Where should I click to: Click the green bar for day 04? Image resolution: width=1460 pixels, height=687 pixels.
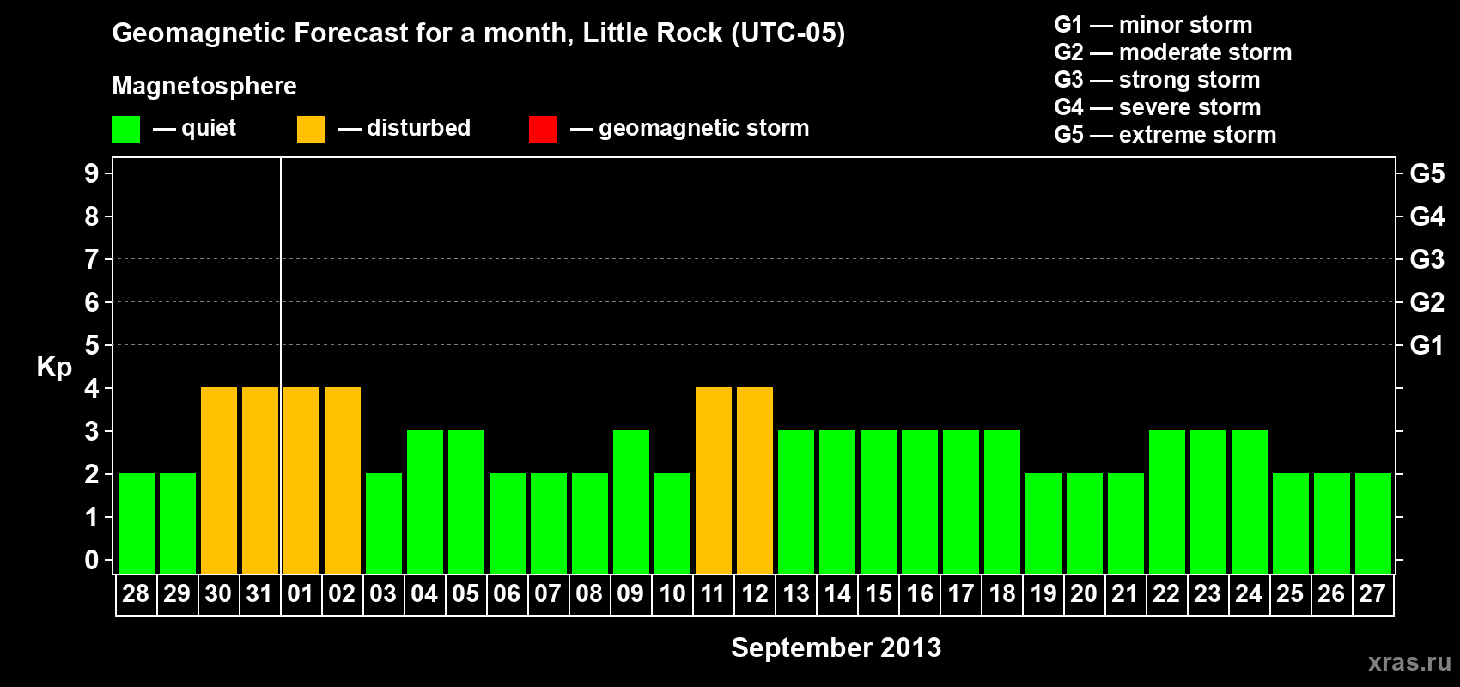point(425,502)
